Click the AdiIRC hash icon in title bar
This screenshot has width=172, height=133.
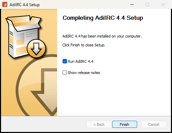[x=5, y=4]
